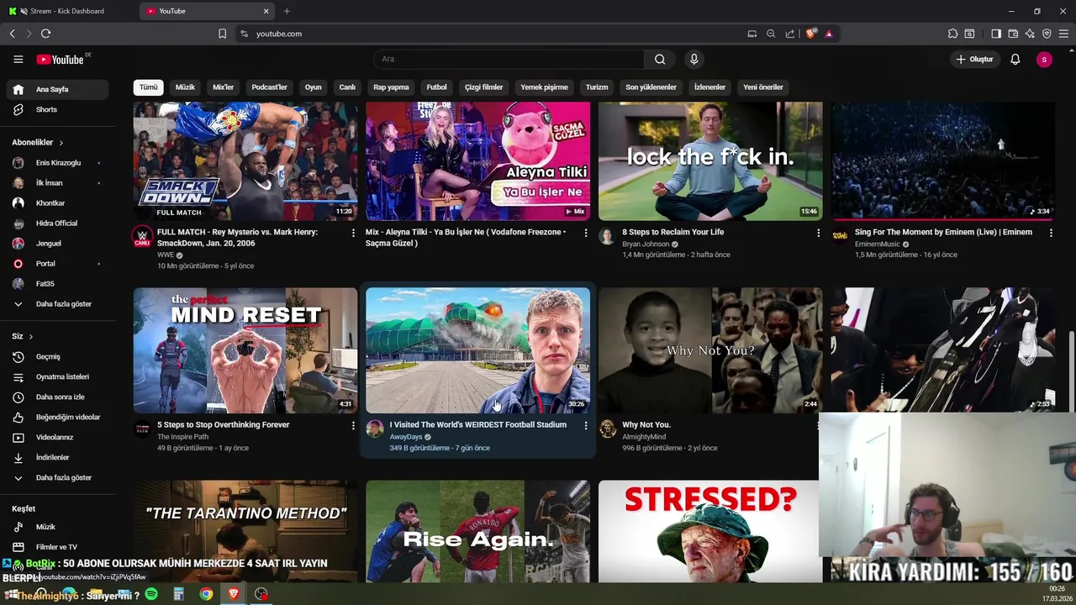Open Oynatma listeleri in sidebar
The width and height of the screenshot is (1076, 605).
57,376
